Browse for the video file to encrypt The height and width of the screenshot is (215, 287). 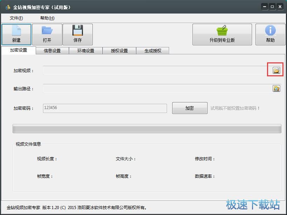[x=276, y=70]
